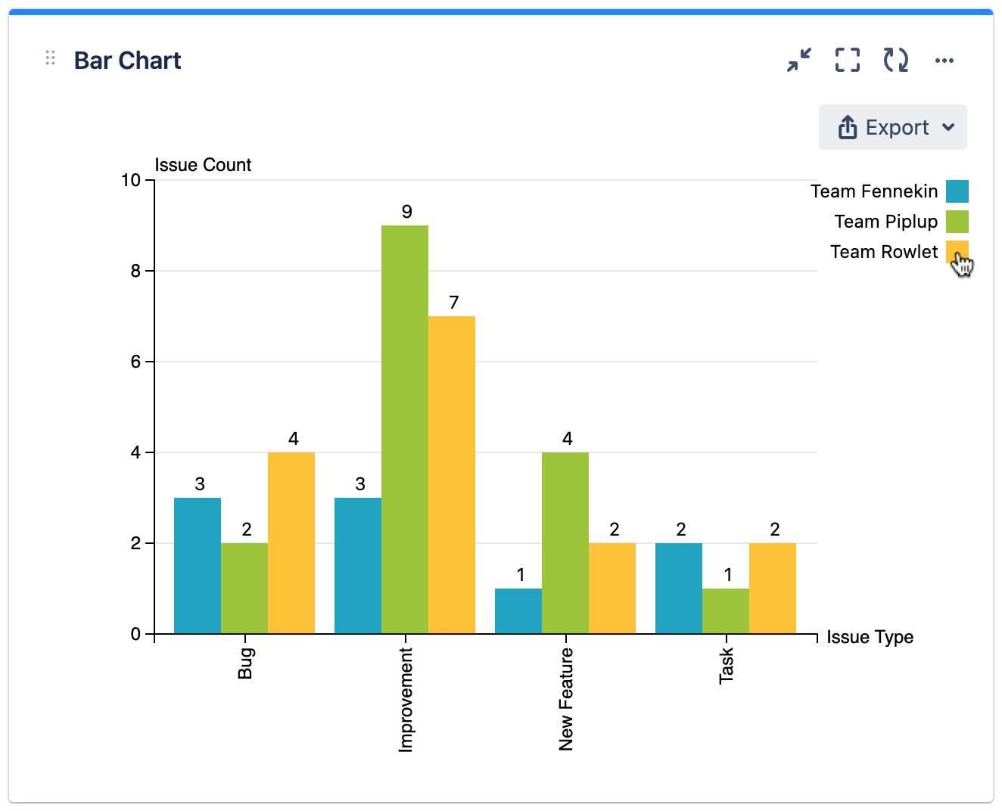Click Team Rowlet's orange swatch

pyautogui.click(x=956, y=252)
